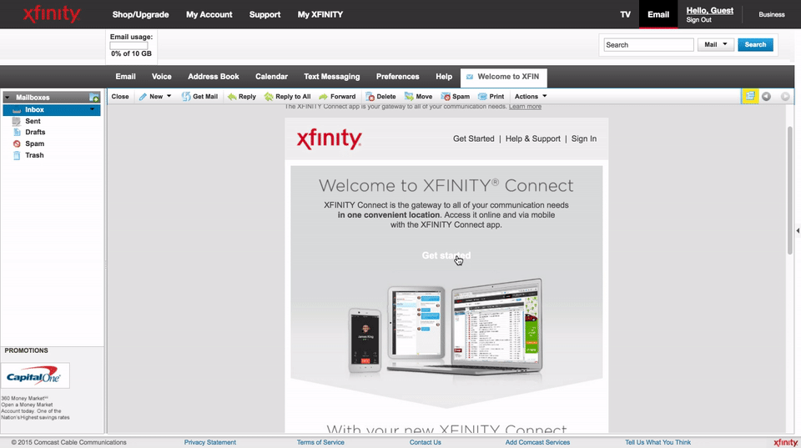This screenshot has width=801, height=448.
Task: Open the Help tab
Action: (444, 77)
